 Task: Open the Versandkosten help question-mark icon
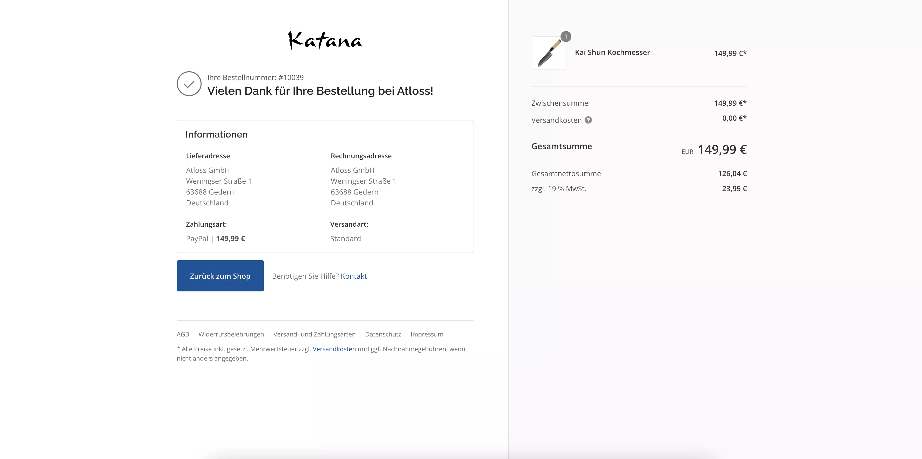588,120
